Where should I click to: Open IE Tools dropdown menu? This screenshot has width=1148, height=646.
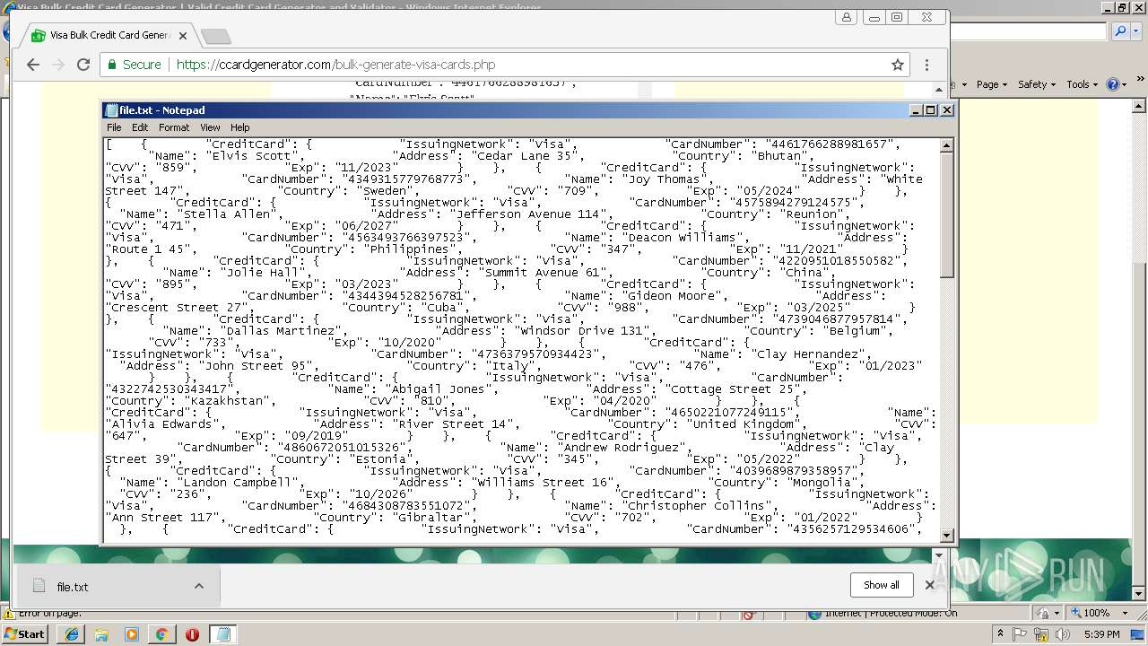1083,84
